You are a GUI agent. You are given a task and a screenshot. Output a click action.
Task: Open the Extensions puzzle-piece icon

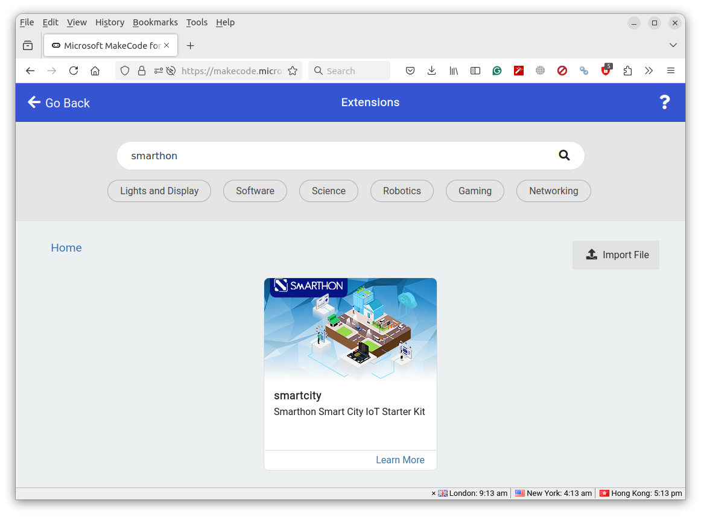[627, 71]
